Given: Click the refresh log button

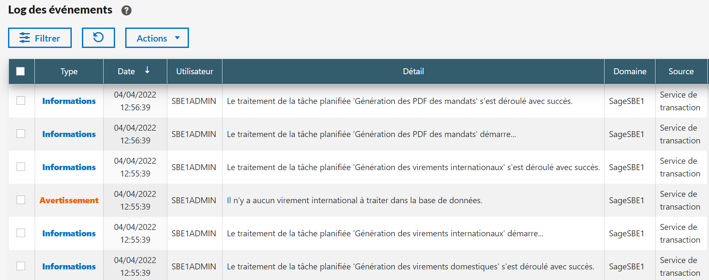Looking at the screenshot, I should [98, 38].
